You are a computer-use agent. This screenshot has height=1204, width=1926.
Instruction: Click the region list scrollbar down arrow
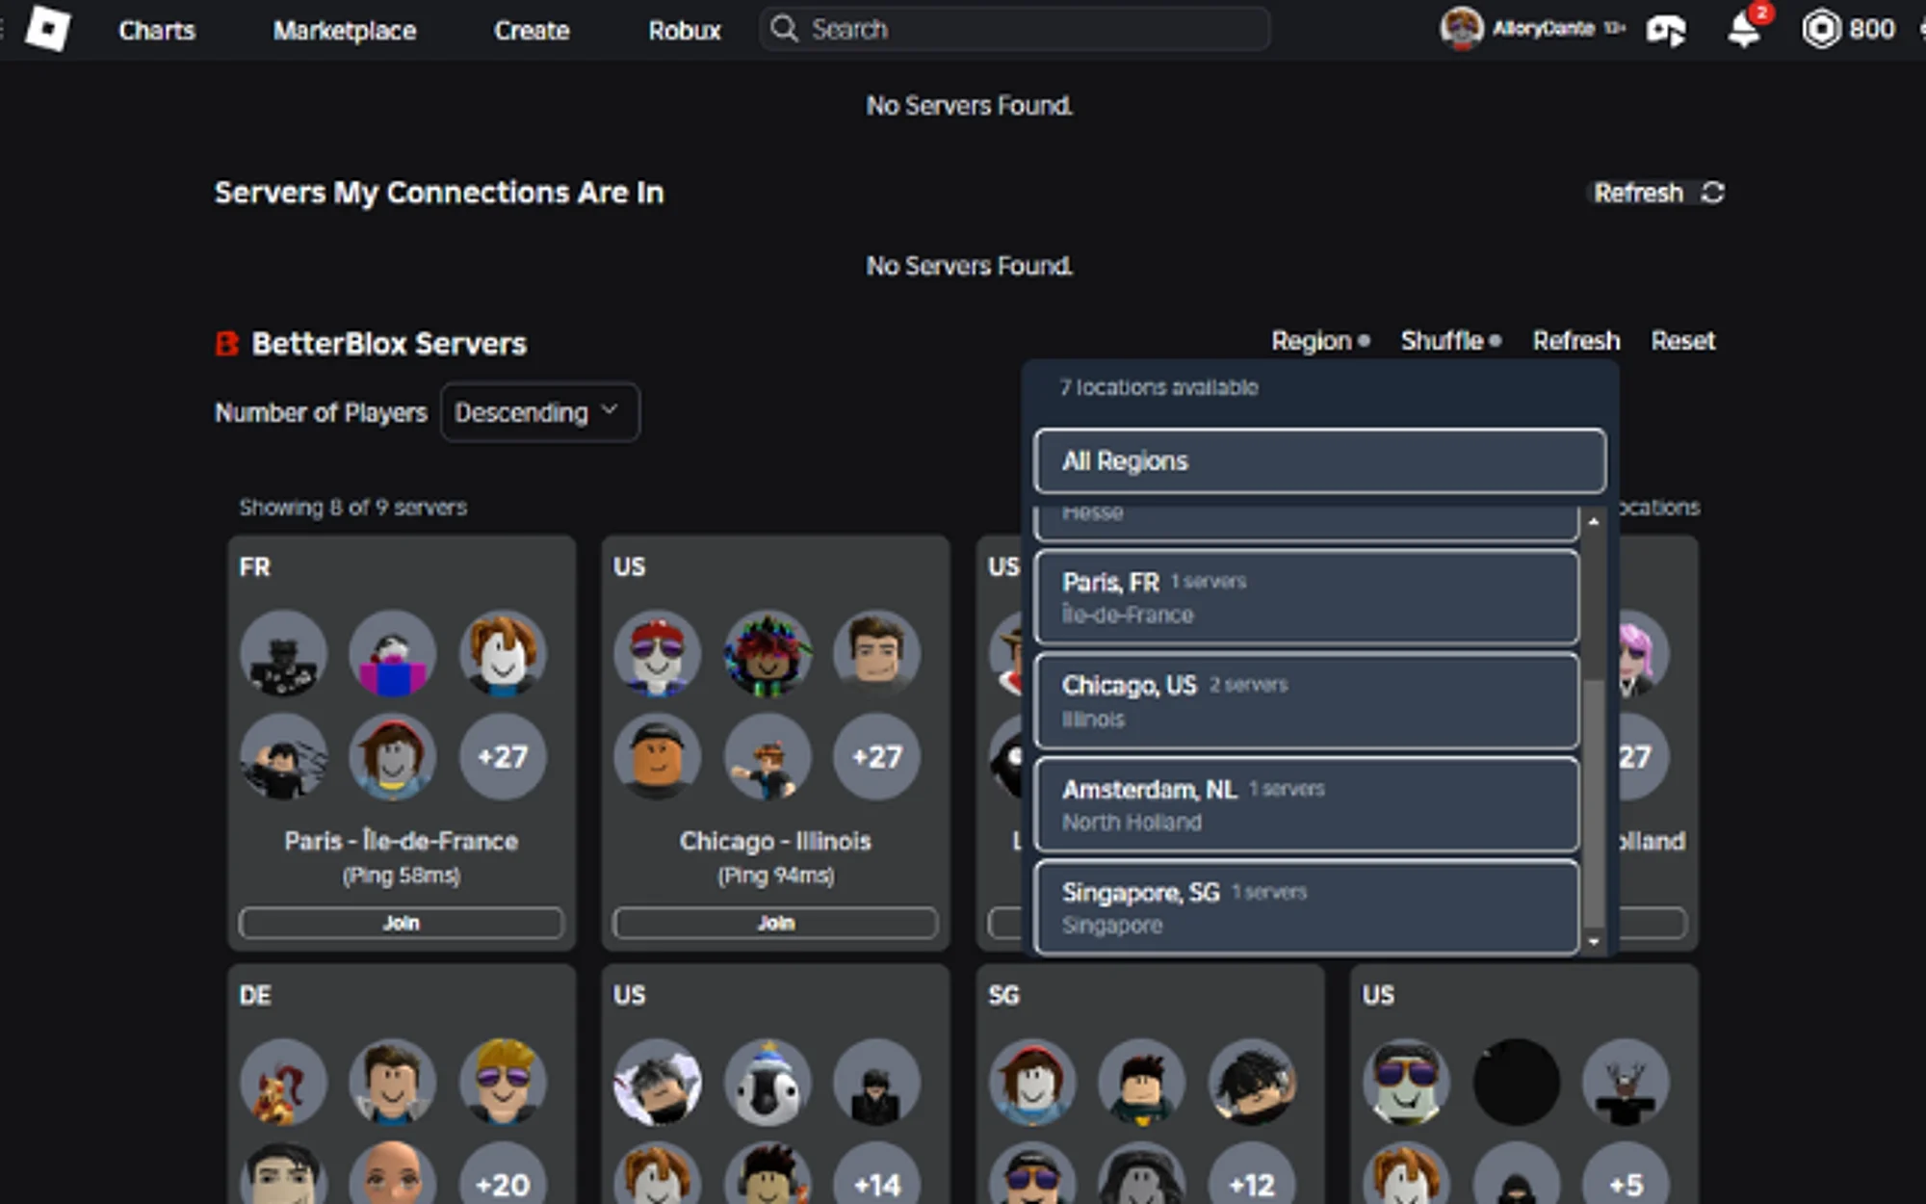pos(1594,942)
